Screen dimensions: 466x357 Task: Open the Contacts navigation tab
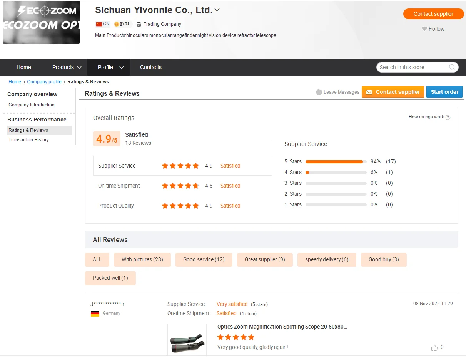(x=151, y=67)
